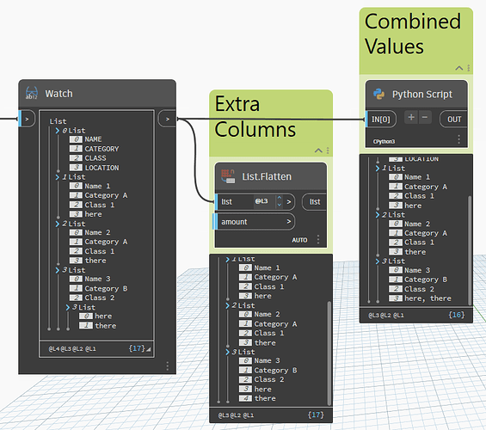Click the List.Flatten node icon

[x=228, y=176]
